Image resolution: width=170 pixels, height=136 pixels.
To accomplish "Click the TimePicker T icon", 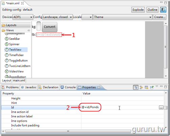I will point(7,55).
